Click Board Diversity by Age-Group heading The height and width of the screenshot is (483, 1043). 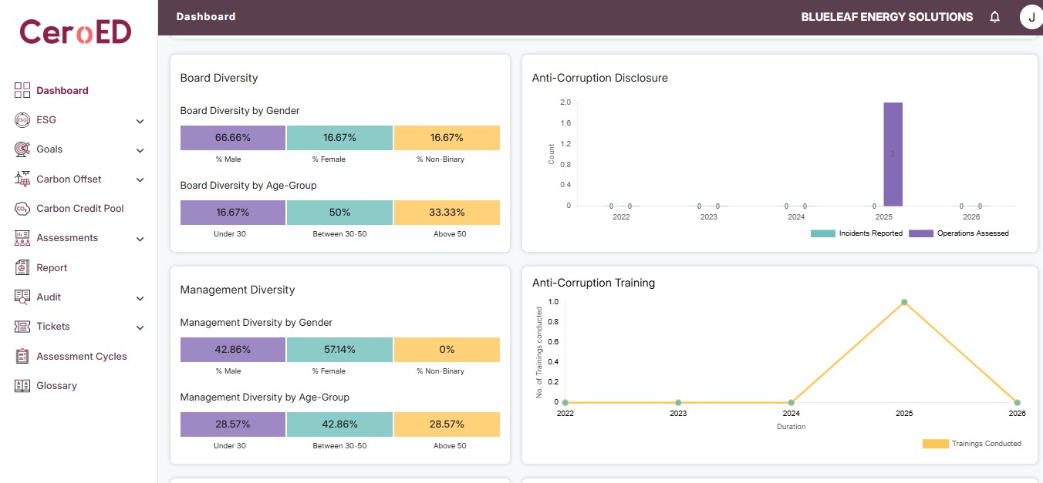click(x=248, y=185)
